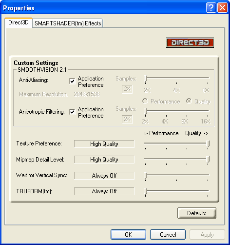Toggle Anti-Aliasing Application Preference checkbox
The width and height of the screenshot is (230, 245).
[x=72, y=81]
